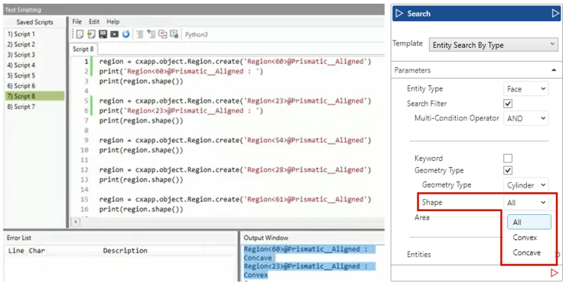The width and height of the screenshot is (566, 286).
Task: Click code line 12 creating Region<28>
Action: coord(235,170)
